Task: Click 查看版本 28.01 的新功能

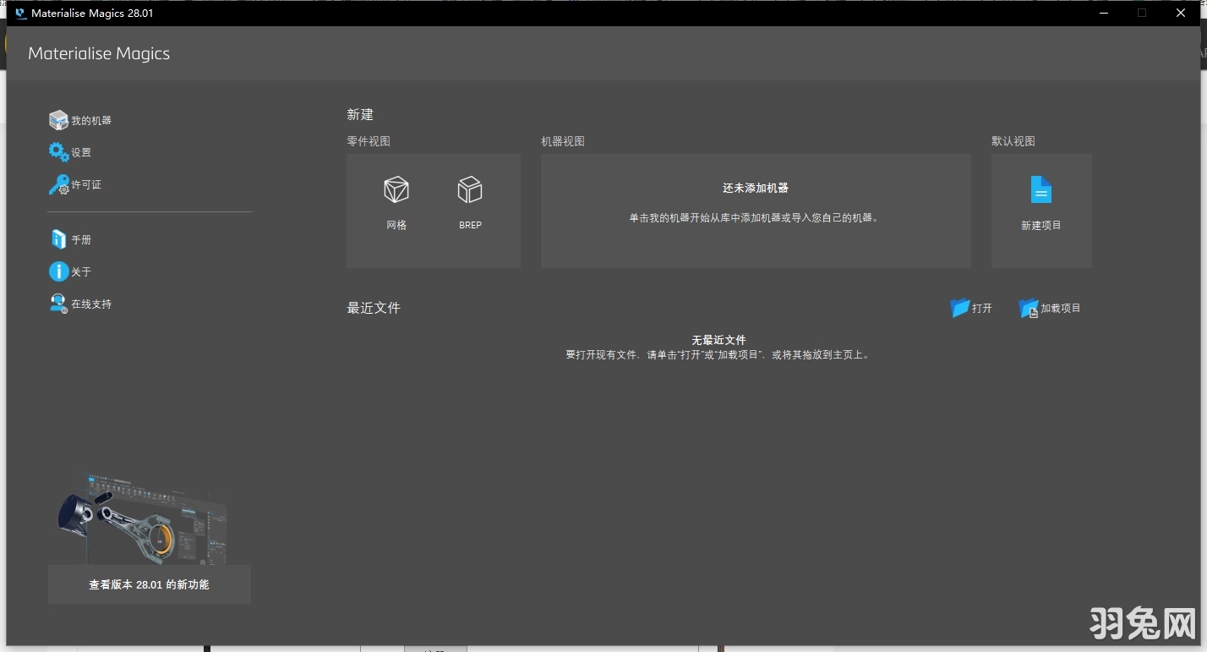Action: (150, 584)
